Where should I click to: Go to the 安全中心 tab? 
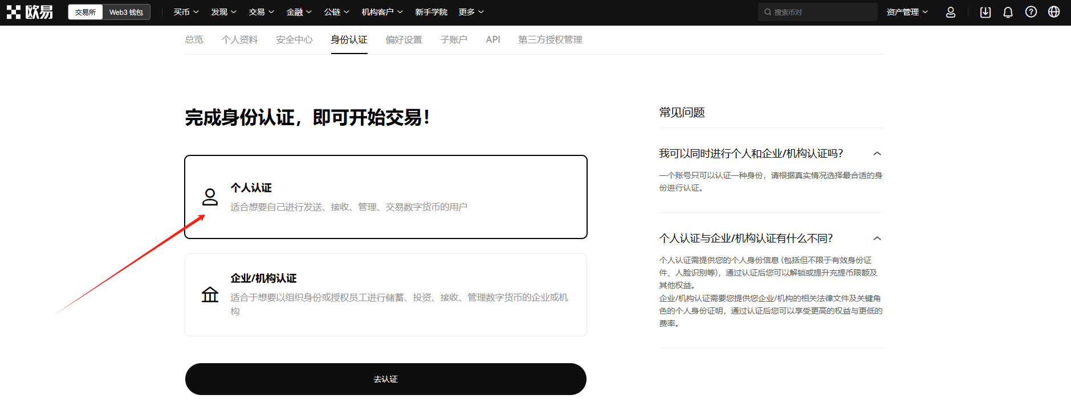294,39
